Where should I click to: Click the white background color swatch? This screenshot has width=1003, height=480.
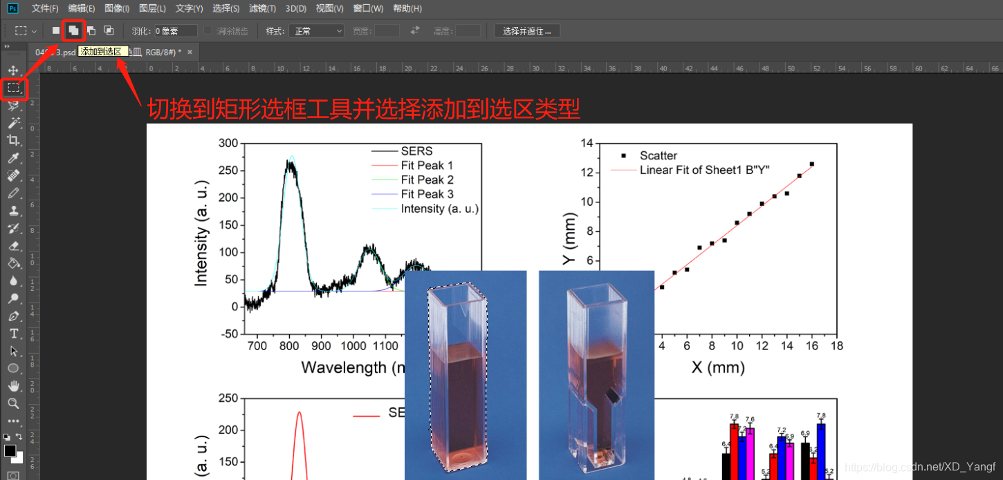point(19,459)
